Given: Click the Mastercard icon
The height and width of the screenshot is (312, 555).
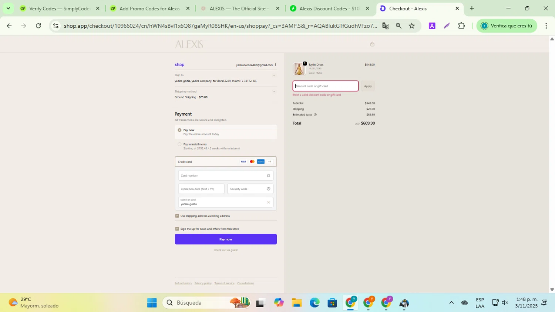Looking at the screenshot, I should pos(252,162).
